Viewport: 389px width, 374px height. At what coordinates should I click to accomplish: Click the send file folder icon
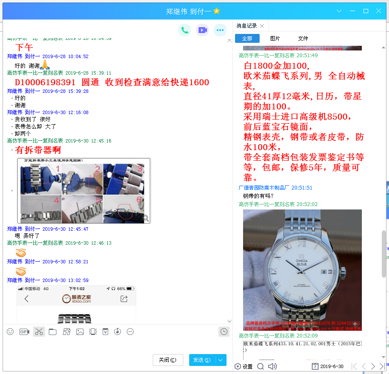[x=53, y=332]
